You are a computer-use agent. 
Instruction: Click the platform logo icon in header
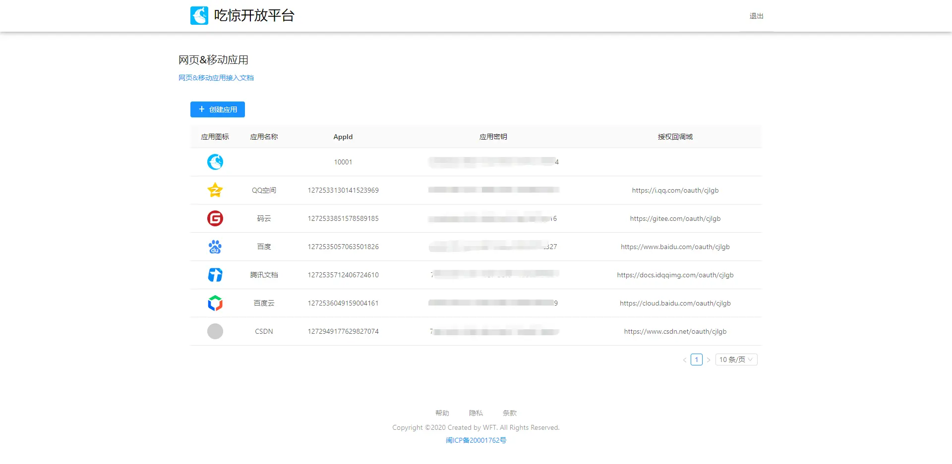tap(199, 15)
